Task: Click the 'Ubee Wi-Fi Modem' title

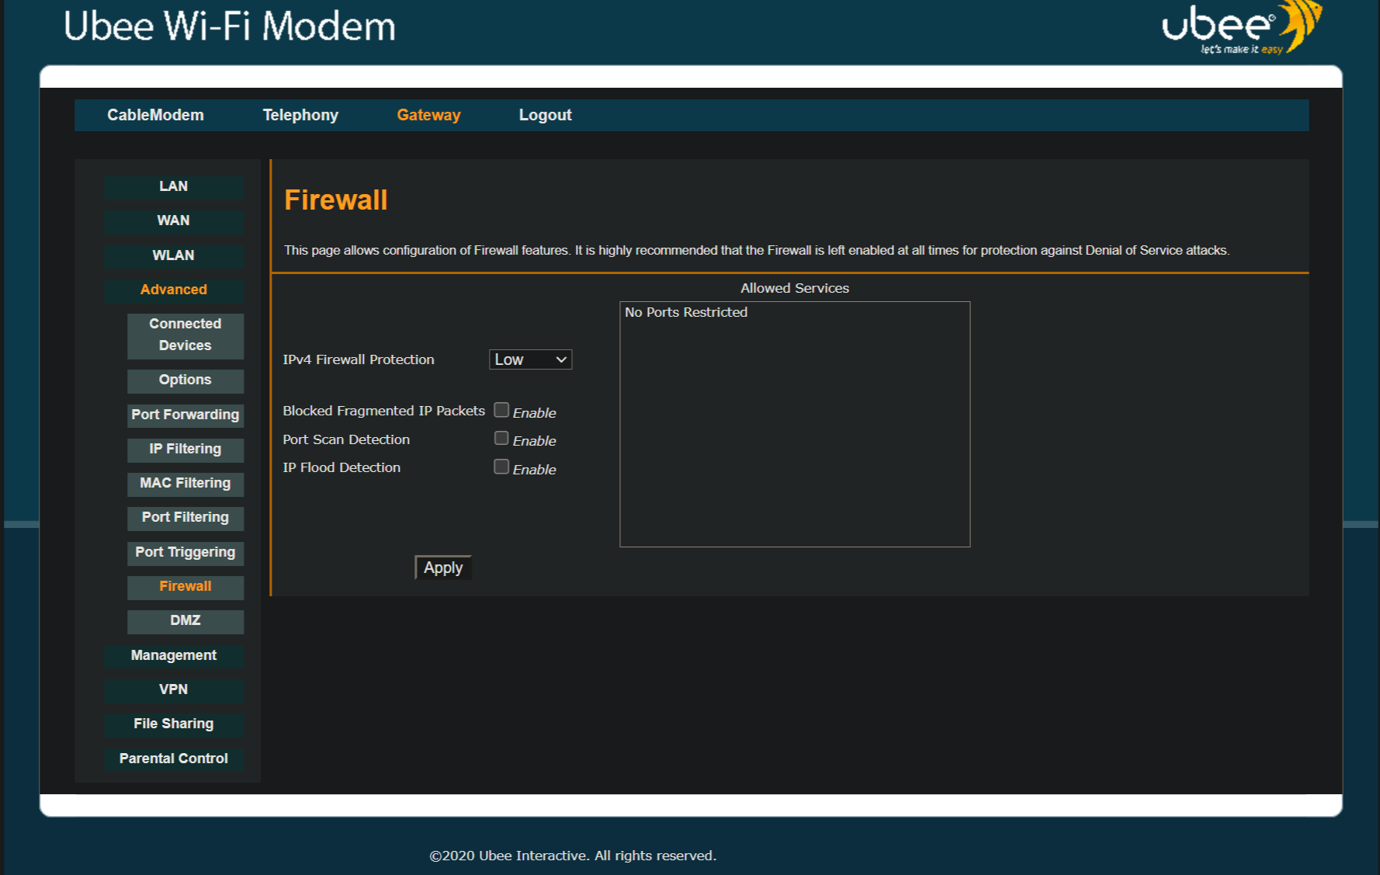Action: pyautogui.click(x=230, y=26)
